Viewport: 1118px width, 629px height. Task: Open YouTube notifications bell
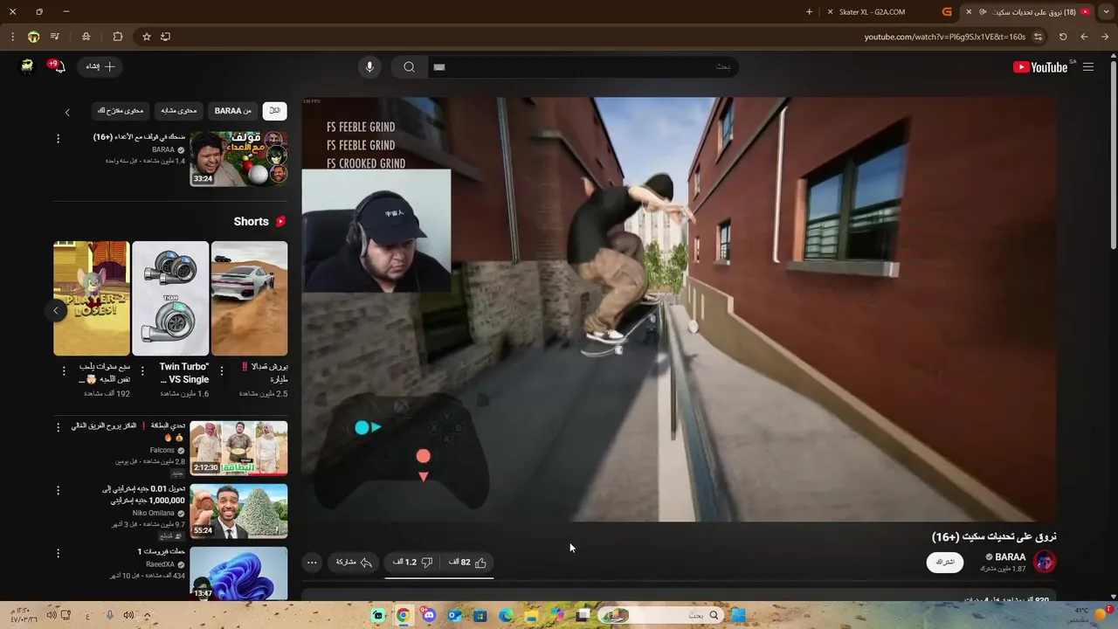(x=59, y=67)
